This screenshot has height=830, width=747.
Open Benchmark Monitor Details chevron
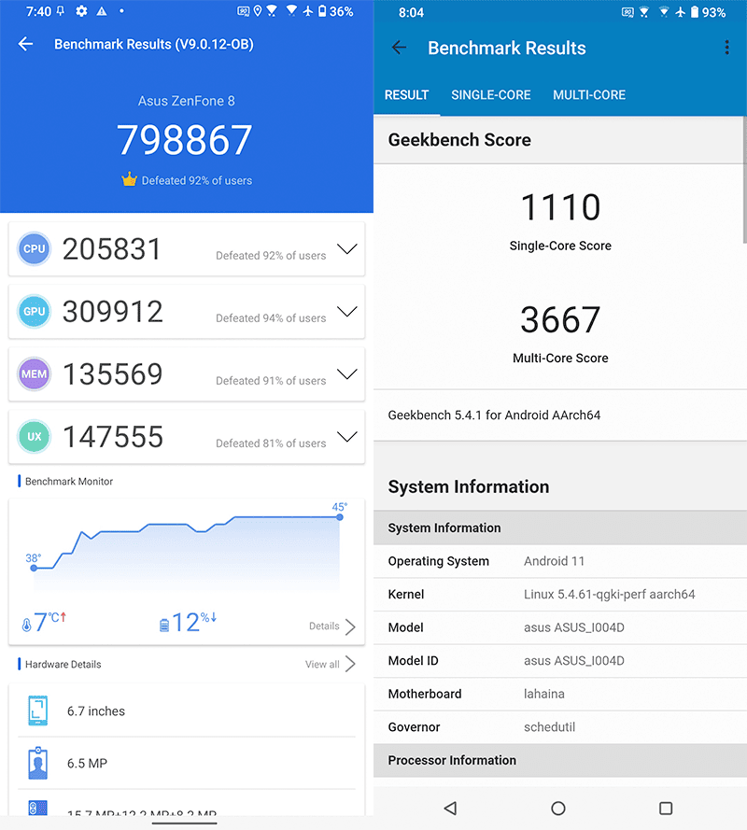coord(350,626)
